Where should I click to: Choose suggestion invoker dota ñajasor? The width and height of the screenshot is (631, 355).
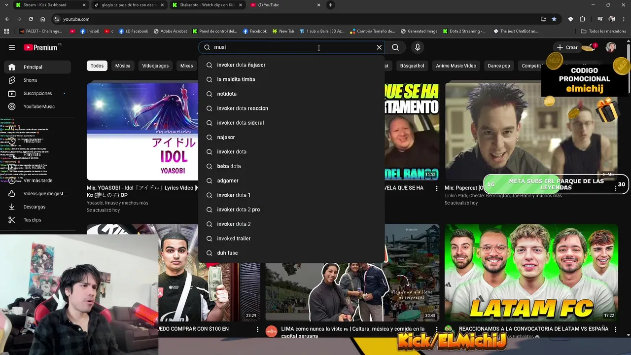tap(291, 65)
